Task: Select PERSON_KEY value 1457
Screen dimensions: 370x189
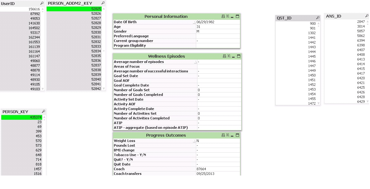Action: click(22, 169)
